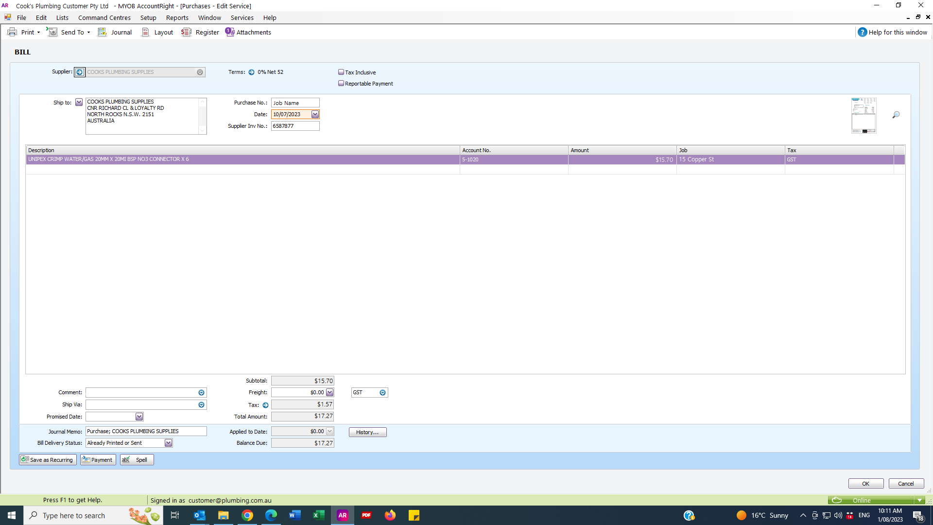Open Google Chrome from the taskbar
Image resolution: width=933 pixels, height=525 pixels.
coord(247,515)
